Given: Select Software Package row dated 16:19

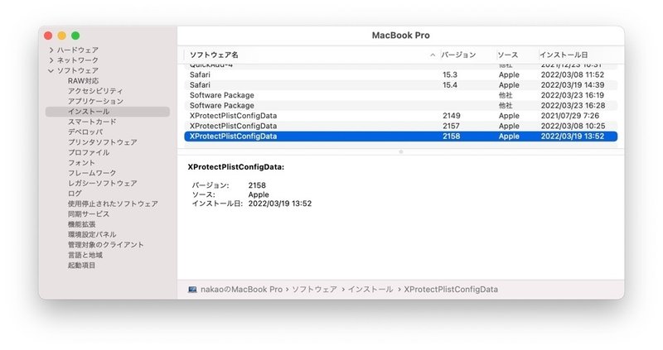Looking at the screenshot, I should pyautogui.click(x=401, y=95).
